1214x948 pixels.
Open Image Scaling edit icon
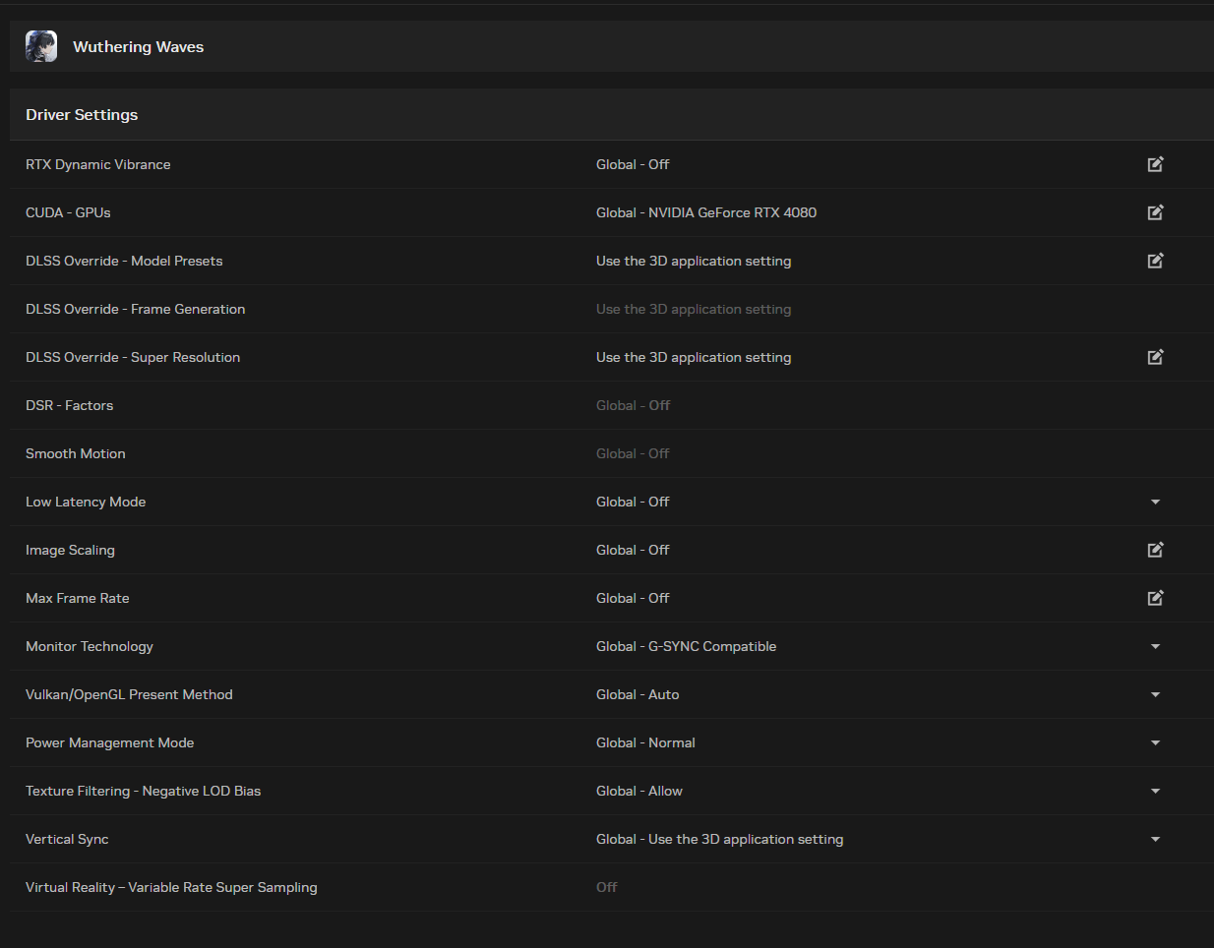[x=1156, y=550]
